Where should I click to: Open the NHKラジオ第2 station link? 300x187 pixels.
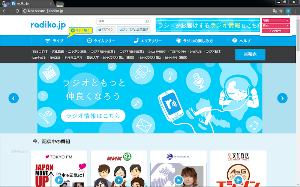click(x=150, y=58)
